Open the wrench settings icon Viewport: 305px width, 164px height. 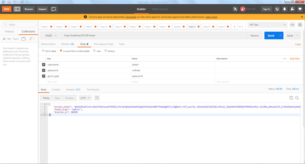pyautogui.click(x=292, y=9)
